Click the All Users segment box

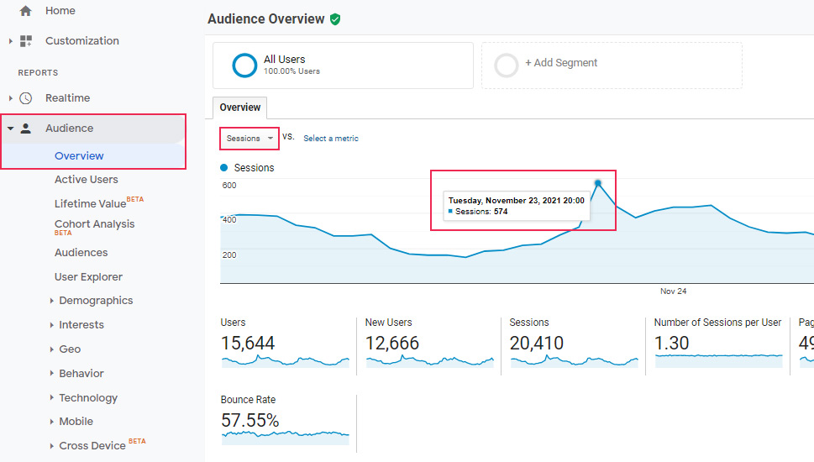pyautogui.click(x=343, y=66)
